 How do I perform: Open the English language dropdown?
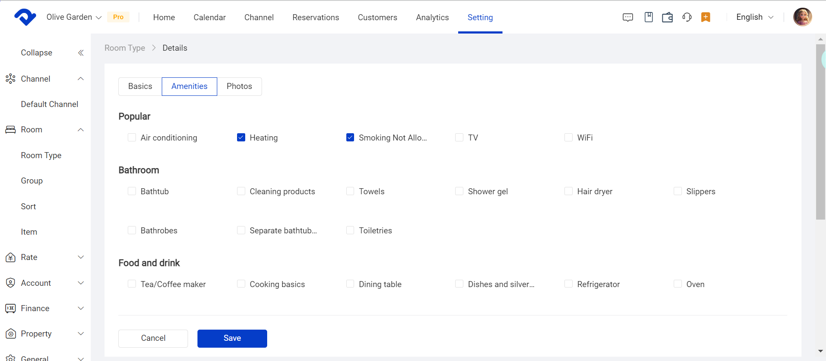[755, 17]
